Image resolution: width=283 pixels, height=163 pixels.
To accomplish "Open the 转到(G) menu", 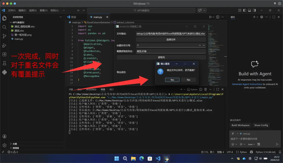I will click(55, 10).
